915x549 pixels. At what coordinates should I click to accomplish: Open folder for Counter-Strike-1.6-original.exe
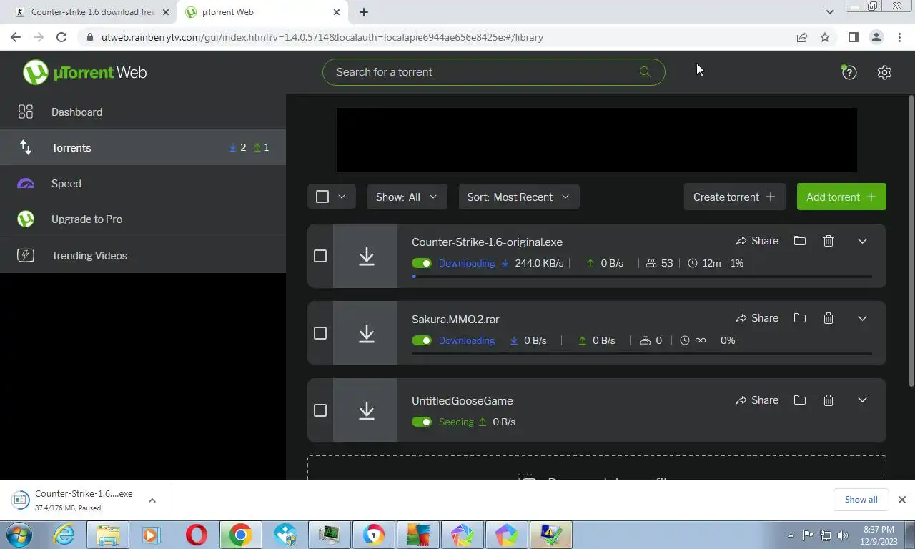click(800, 241)
